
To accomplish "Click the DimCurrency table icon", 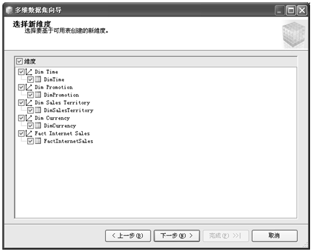I will point(38,125).
